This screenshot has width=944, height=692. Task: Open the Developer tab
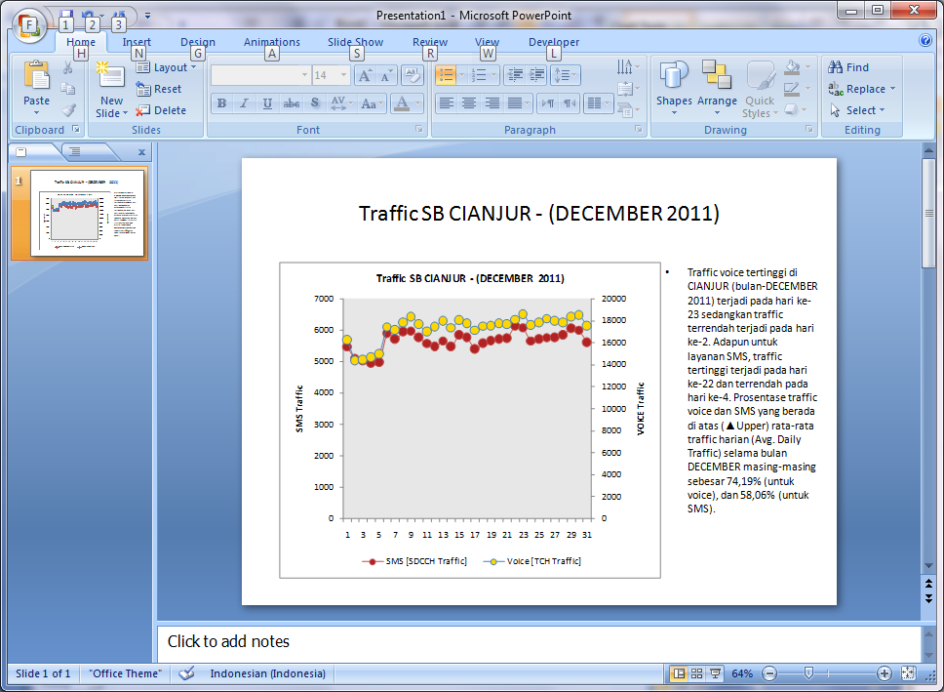click(554, 42)
